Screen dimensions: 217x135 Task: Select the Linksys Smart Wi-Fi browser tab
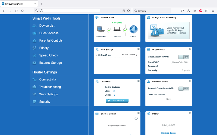[x=19, y=4]
